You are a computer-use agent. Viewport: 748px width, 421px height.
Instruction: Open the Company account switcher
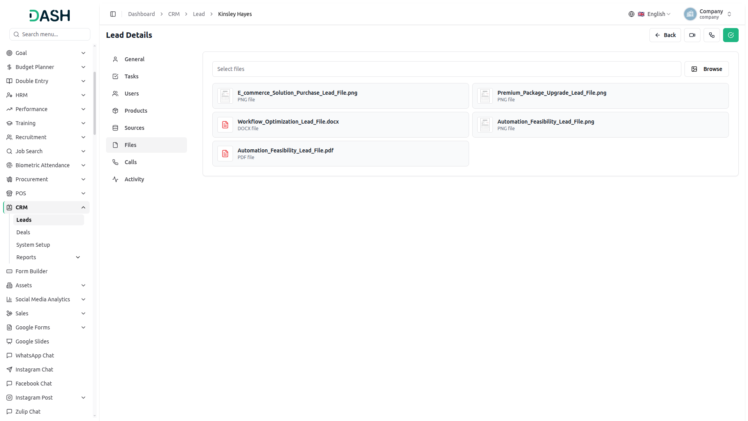pos(708,14)
